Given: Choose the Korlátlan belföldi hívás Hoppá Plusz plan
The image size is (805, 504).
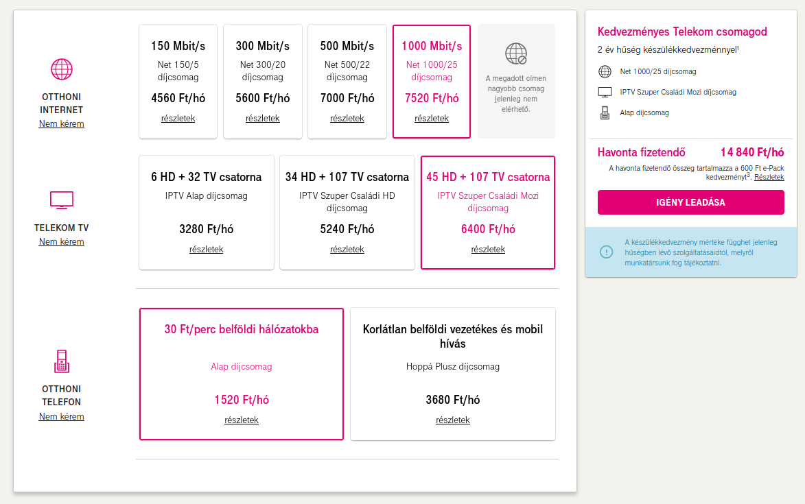Looking at the screenshot, I should (x=453, y=374).
